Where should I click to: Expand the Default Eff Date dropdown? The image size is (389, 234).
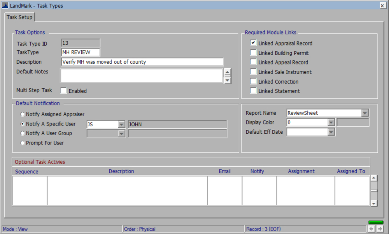[331, 132]
